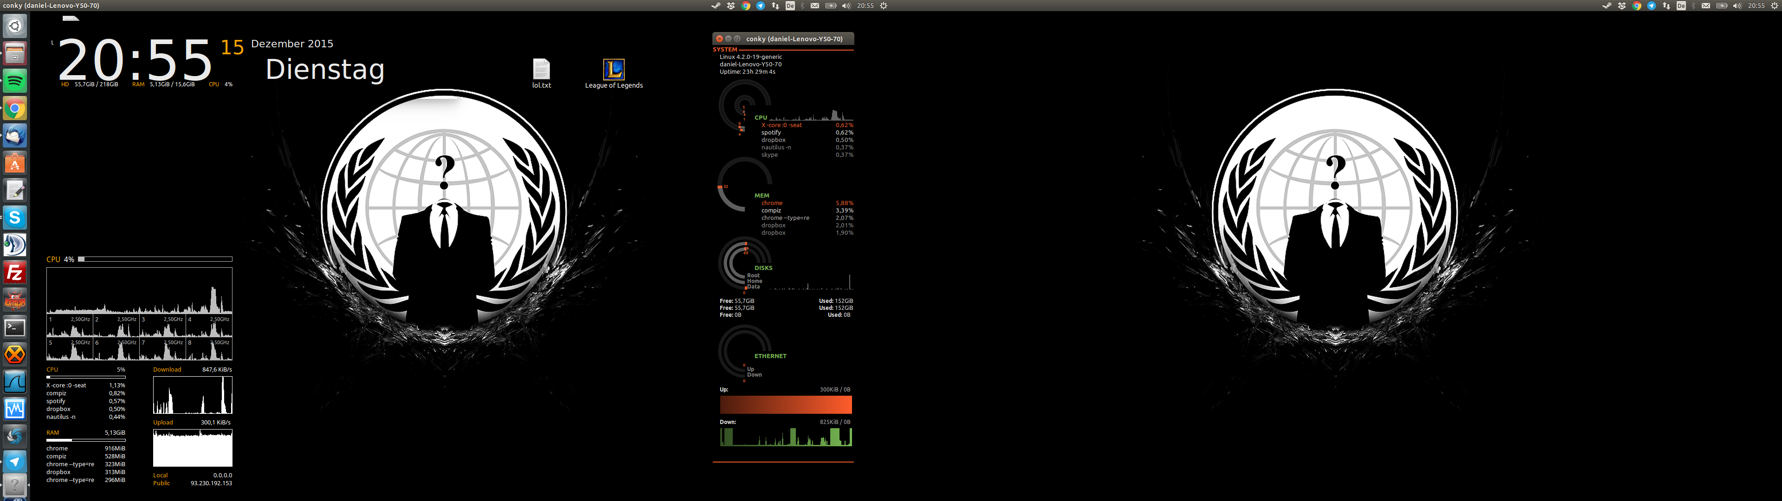Open the Files manager dock icon

pos(14,54)
